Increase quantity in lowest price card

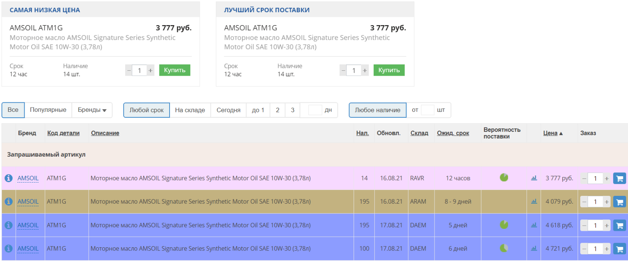click(150, 70)
